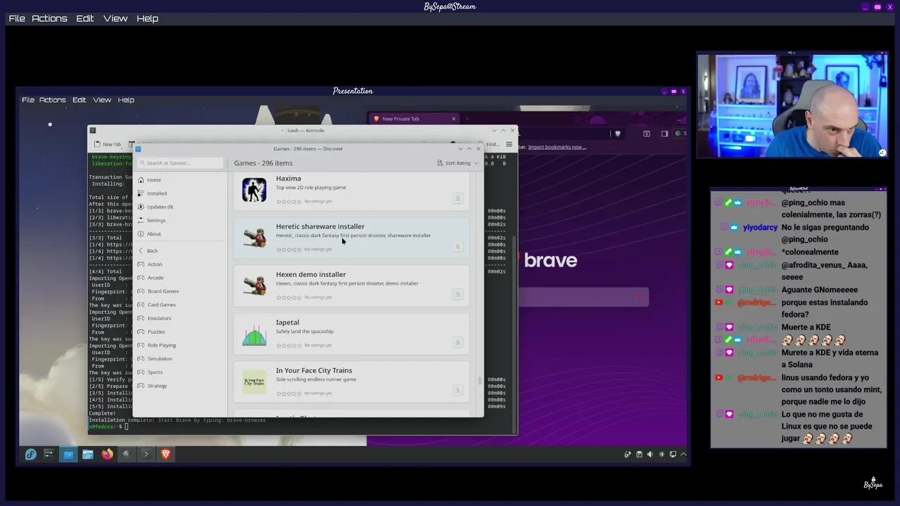This screenshot has width=900, height=506.
Task: Open the Konsole hamburger menu
Action: 509,144
